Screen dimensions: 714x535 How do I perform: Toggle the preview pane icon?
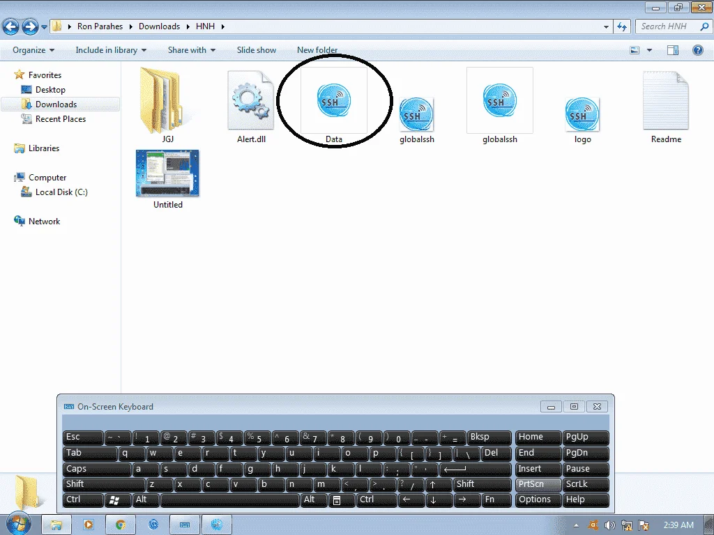673,50
